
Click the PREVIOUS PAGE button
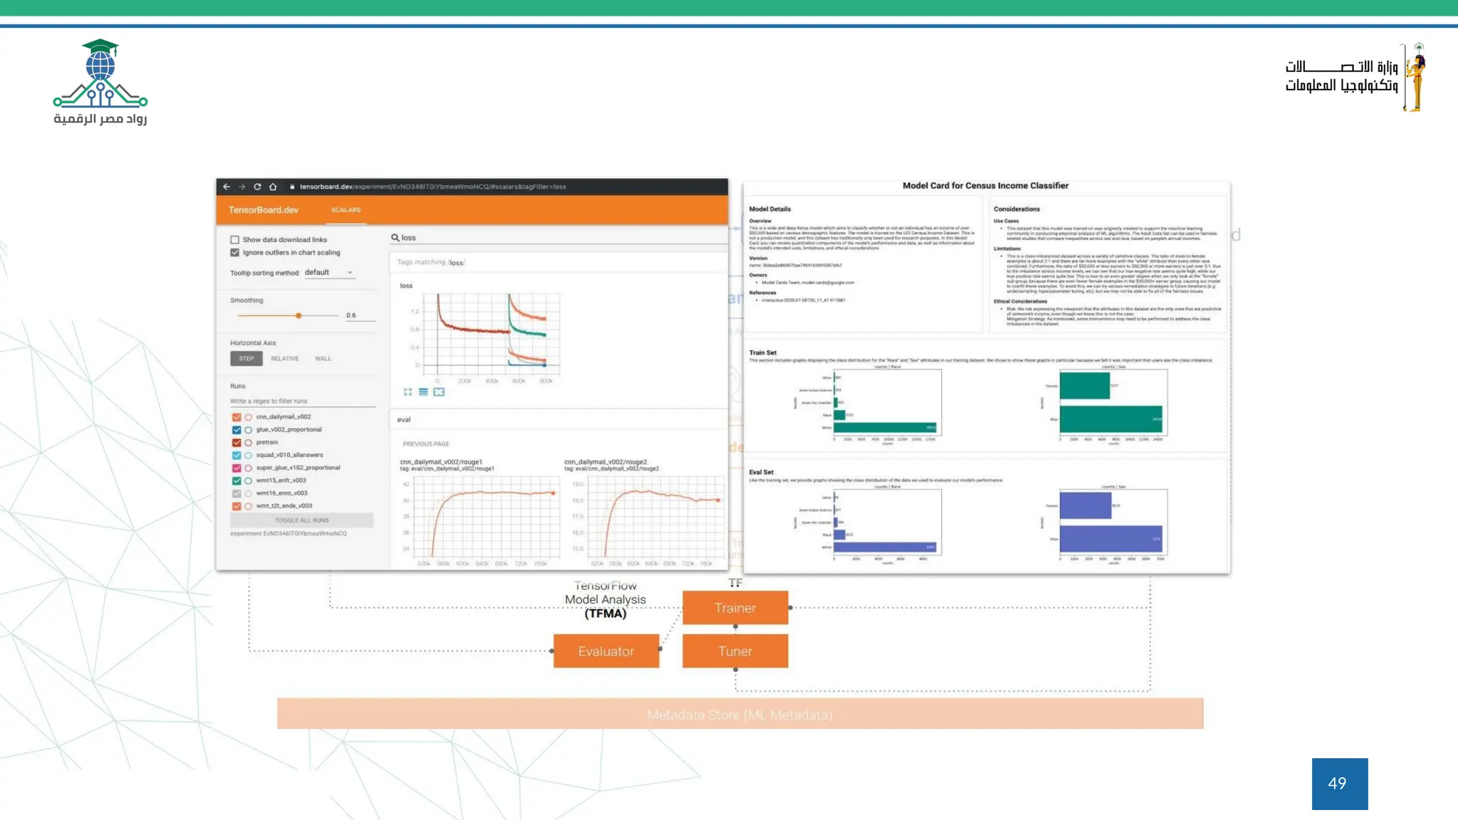coord(426,444)
